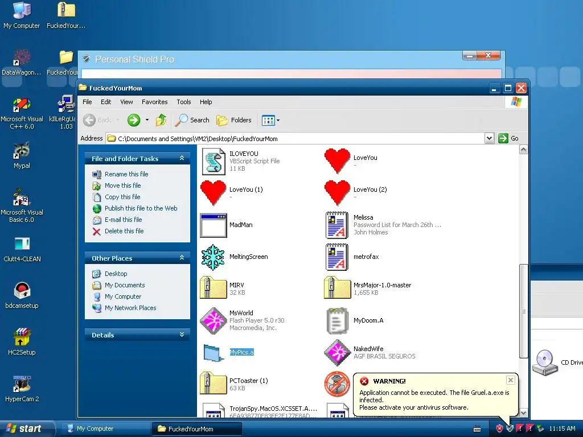Go to My Network Places link
583x437 pixels.
tap(130, 308)
